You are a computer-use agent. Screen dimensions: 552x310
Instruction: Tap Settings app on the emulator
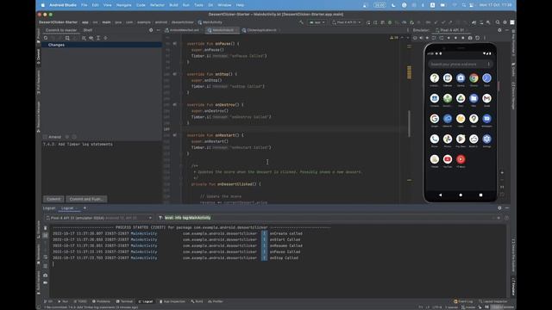point(486,139)
